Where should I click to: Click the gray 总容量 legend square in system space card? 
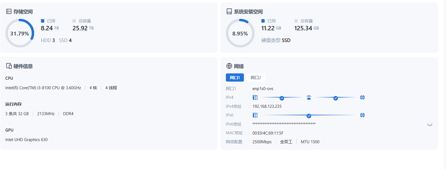(x=296, y=21)
